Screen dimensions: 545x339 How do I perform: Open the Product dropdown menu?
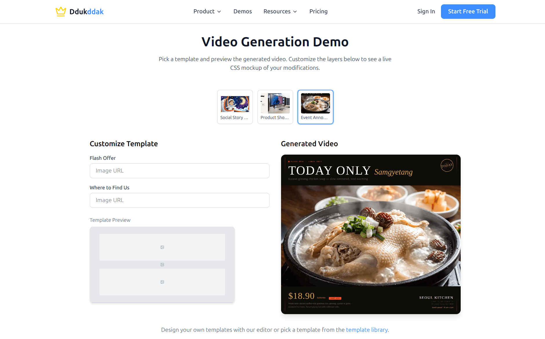205,12
